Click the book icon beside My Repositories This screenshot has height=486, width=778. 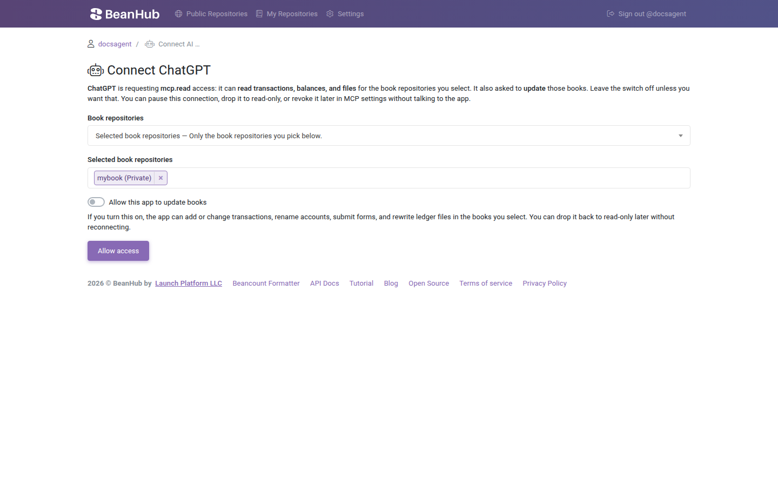click(x=259, y=14)
